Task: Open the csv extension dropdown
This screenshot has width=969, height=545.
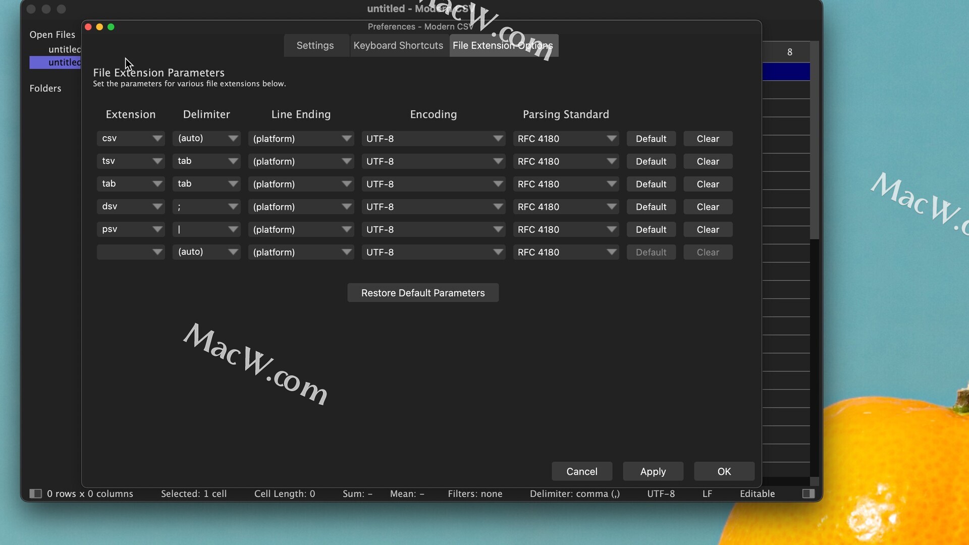Action: 131,138
